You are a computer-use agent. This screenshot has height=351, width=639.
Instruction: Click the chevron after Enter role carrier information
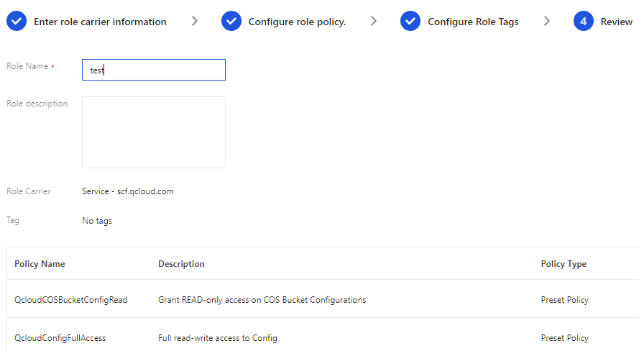coord(195,22)
